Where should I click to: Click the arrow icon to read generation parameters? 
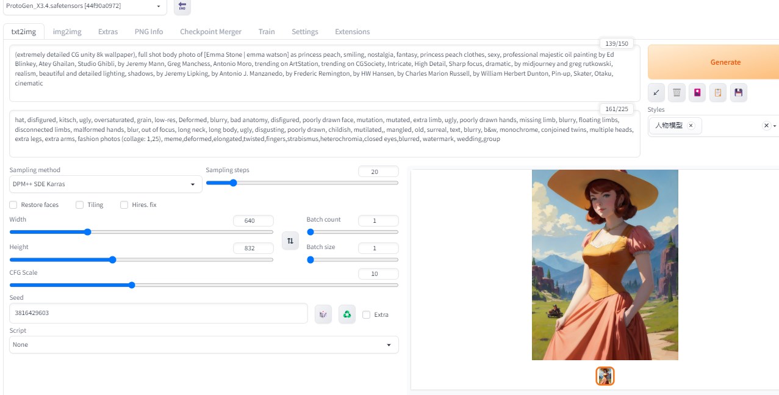click(656, 93)
